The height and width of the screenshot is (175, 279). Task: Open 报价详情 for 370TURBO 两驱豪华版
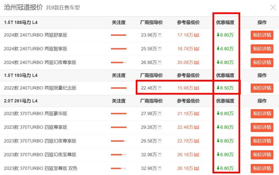[x=262, y=113]
